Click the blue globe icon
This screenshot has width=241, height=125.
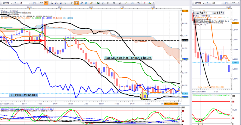(x=86, y=3)
